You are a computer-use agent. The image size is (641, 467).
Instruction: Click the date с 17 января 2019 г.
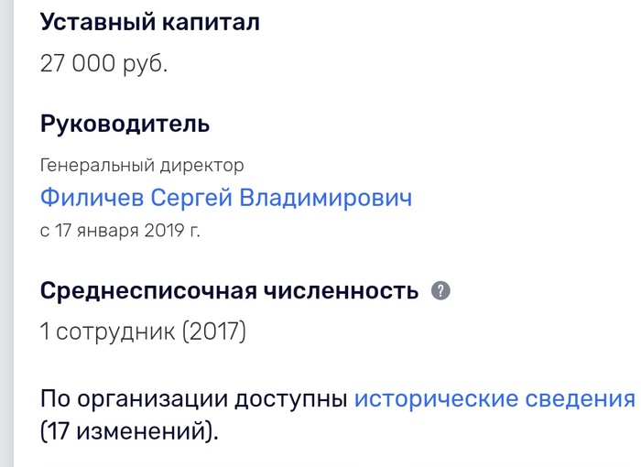point(120,230)
